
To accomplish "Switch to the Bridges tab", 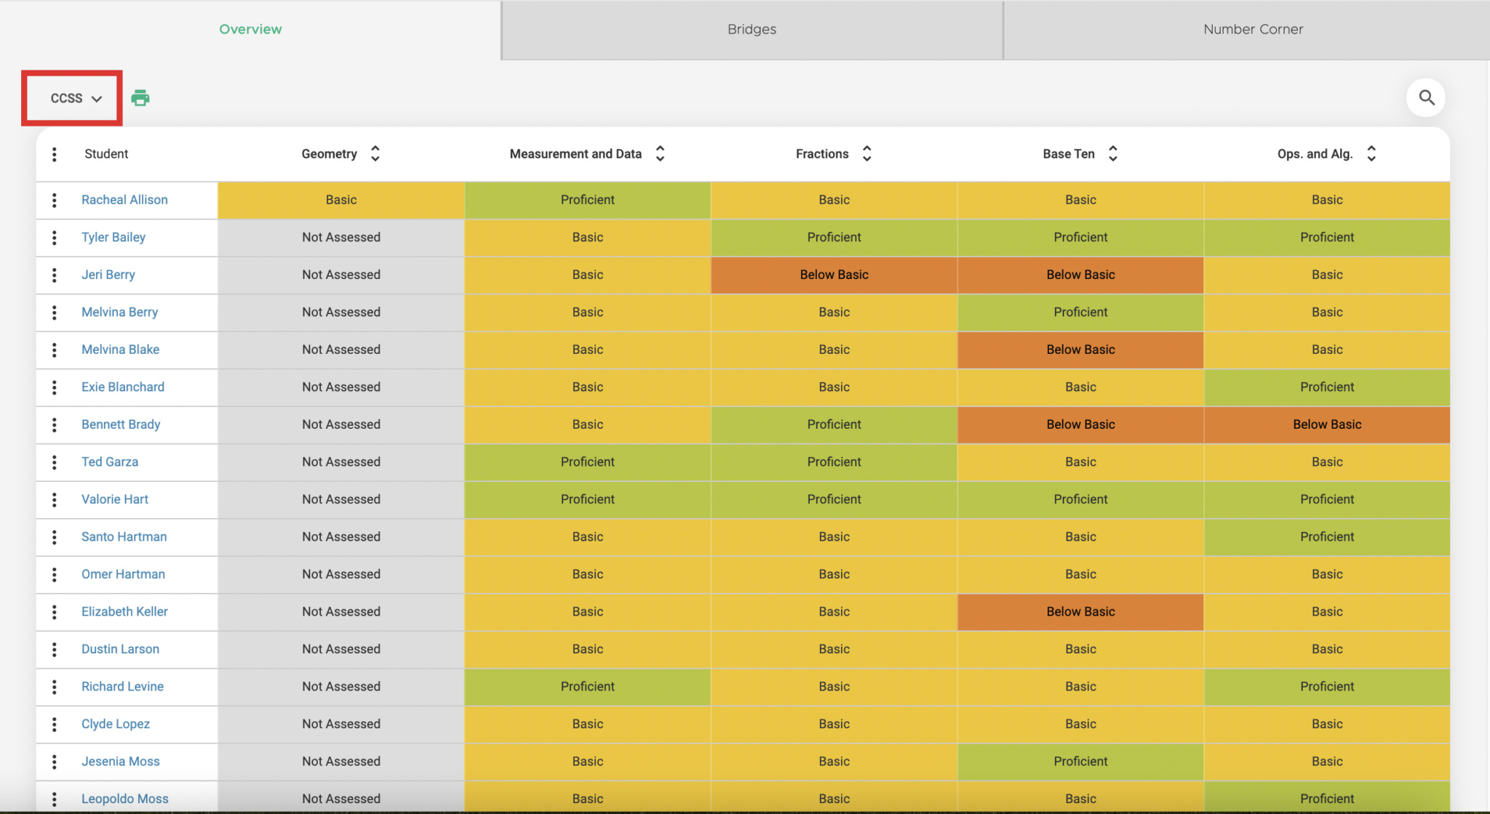I will tap(752, 29).
